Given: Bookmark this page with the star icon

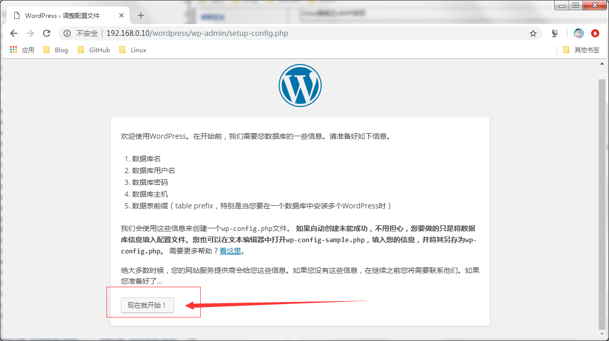Looking at the screenshot, I should (x=533, y=33).
